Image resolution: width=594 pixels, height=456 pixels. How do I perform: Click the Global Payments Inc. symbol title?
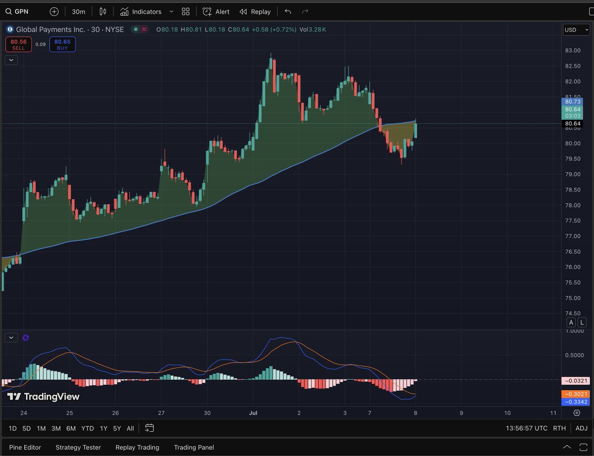(51, 30)
